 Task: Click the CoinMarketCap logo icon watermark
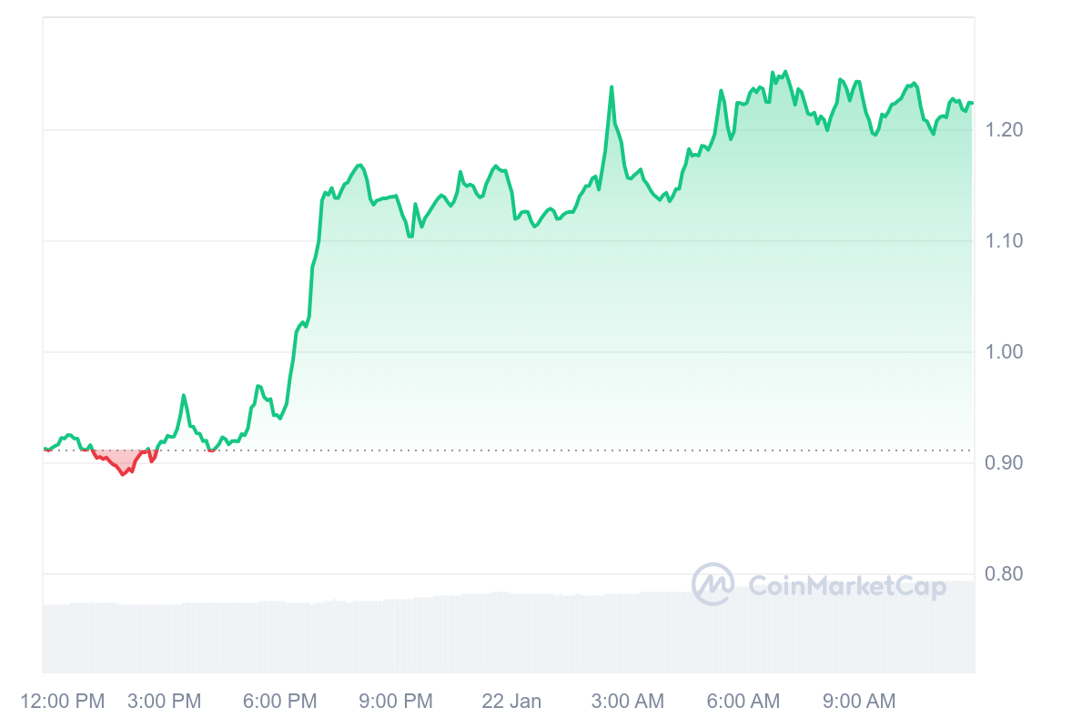tap(713, 584)
